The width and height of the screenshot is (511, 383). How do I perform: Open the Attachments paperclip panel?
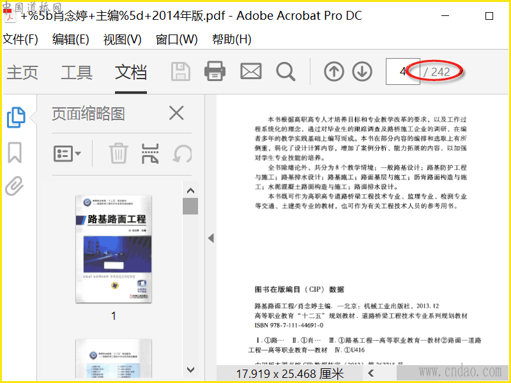pos(15,186)
